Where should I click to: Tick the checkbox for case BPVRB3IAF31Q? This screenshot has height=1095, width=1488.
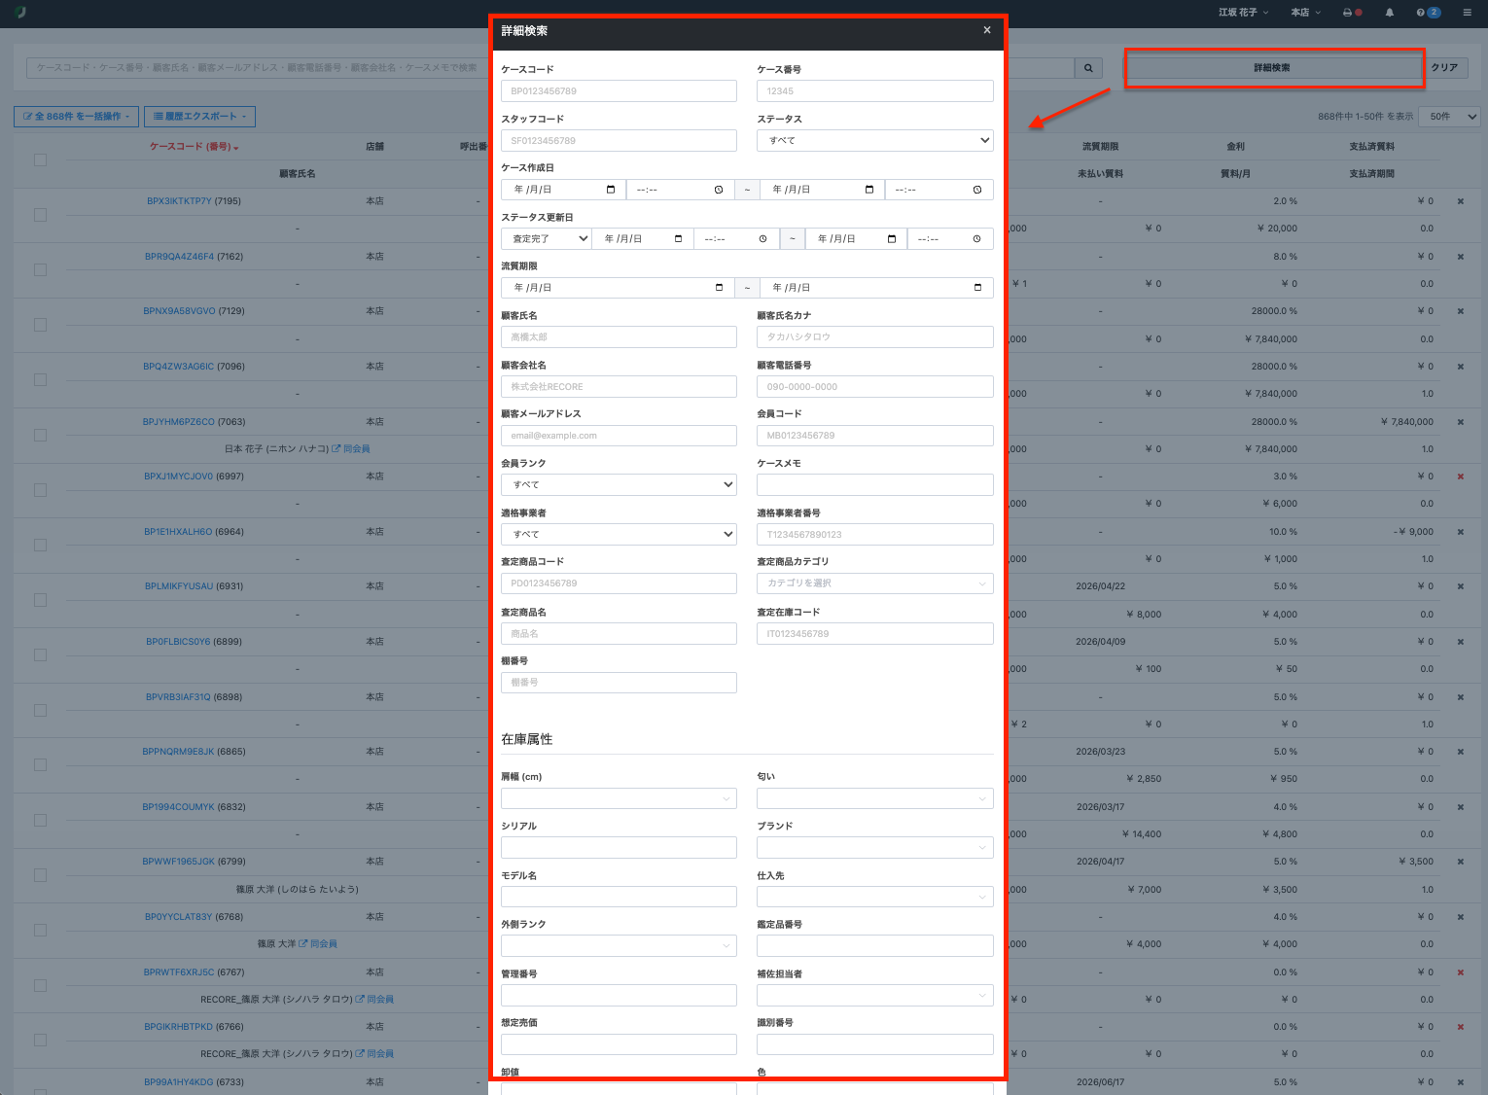pyautogui.click(x=40, y=711)
